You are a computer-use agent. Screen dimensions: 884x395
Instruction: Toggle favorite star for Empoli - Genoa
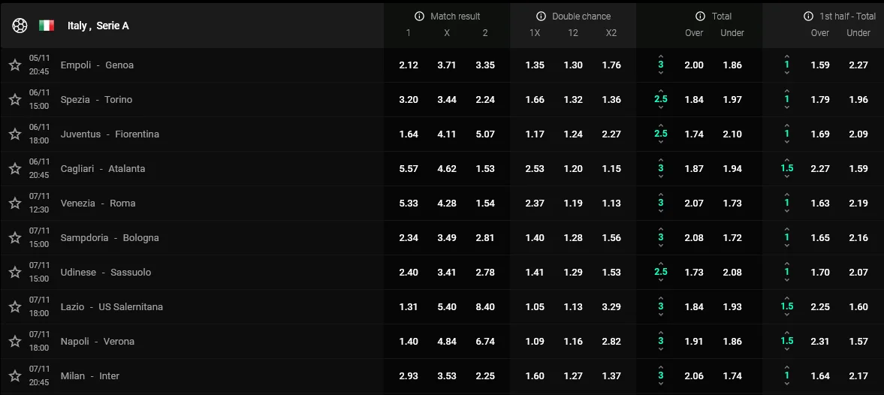[x=15, y=65]
